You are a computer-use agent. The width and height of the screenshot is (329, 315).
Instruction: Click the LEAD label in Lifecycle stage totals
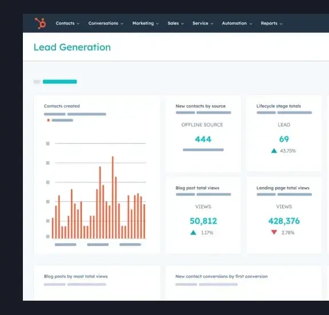tap(284, 125)
